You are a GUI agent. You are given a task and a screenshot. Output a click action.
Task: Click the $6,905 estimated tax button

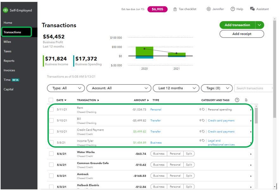(157, 9)
